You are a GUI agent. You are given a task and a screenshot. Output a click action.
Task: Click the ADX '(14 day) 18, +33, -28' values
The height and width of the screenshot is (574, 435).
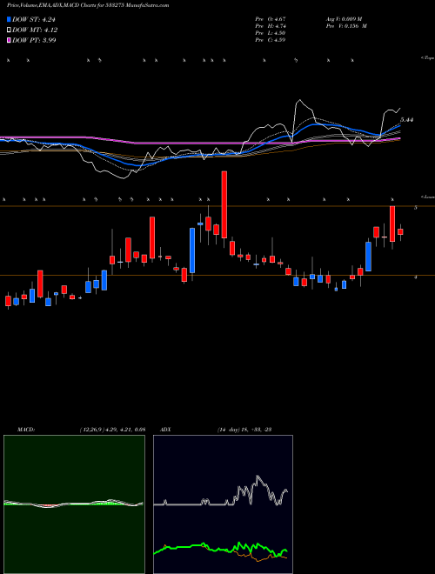244,430
